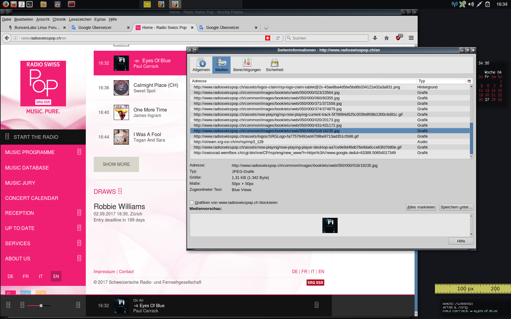Enable blocking graphics from www.radioswisspop.ch
Viewport: 511px width, 319px height.
192,203
